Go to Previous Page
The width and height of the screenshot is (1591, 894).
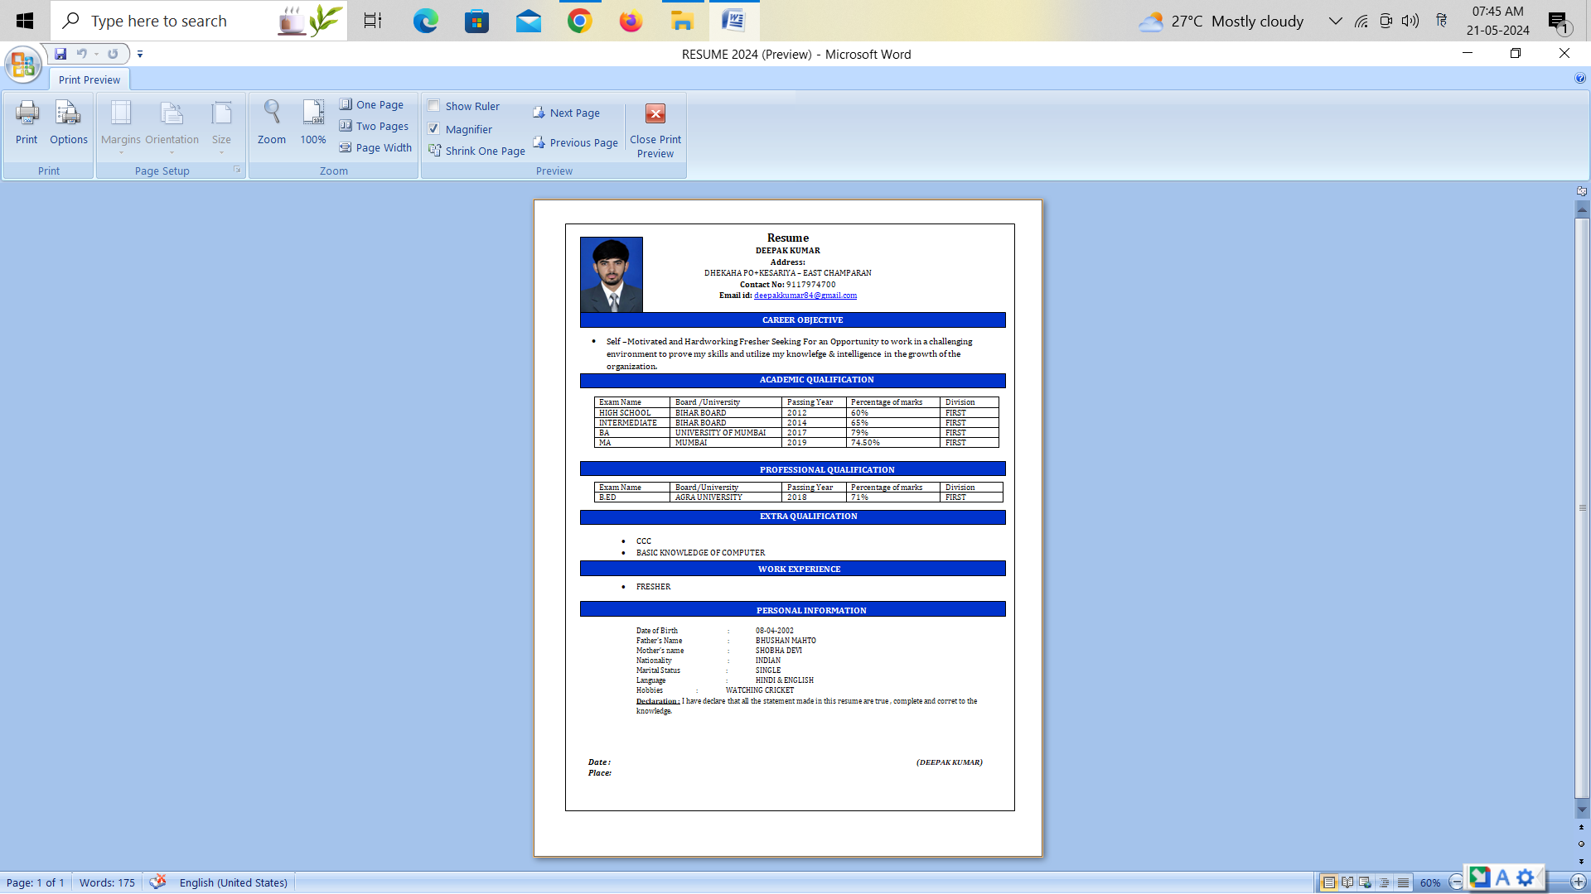pyautogui.click(x=575, y=142)
